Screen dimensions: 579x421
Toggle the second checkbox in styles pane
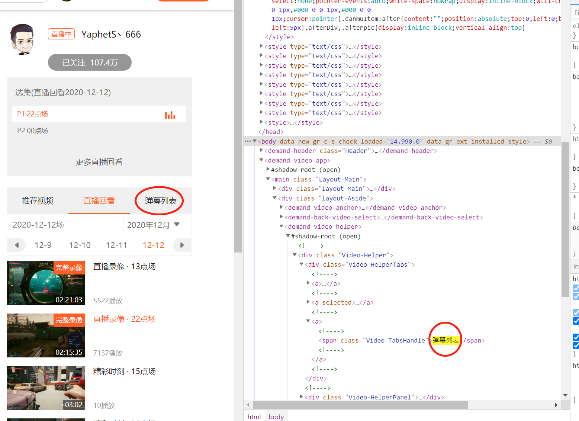coord(576,296)
